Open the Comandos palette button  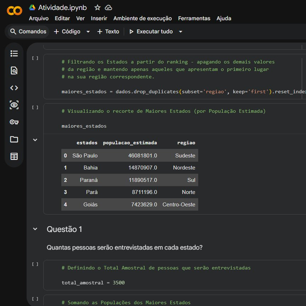tap(28, 32)
